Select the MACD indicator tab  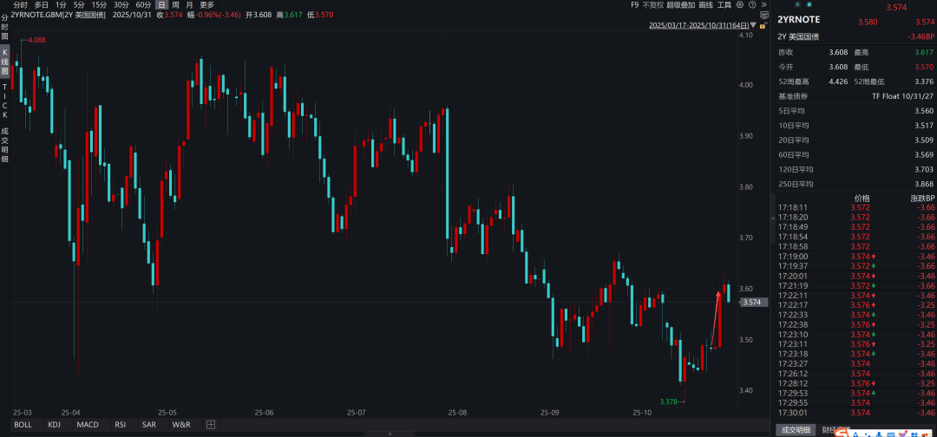[x=87, y=425]
